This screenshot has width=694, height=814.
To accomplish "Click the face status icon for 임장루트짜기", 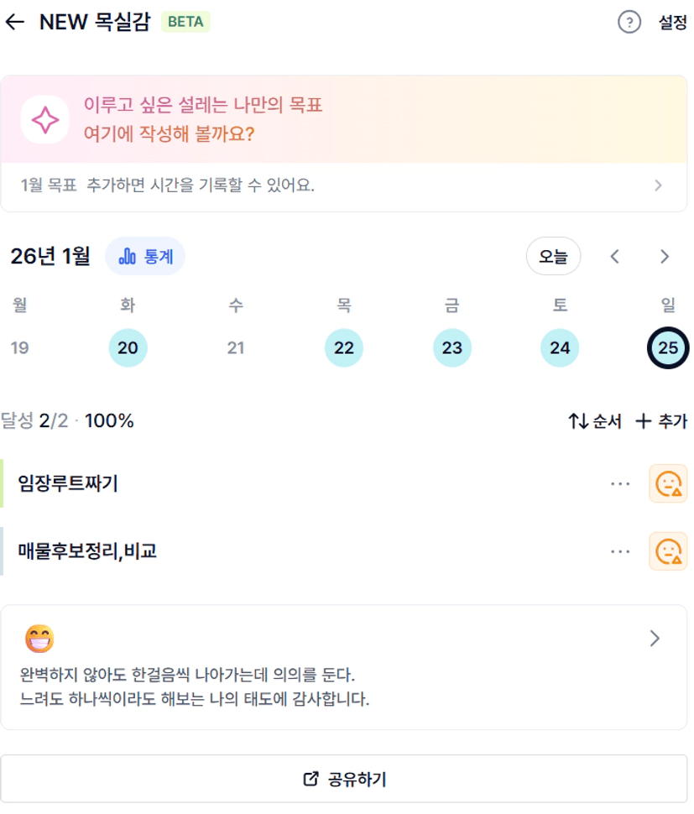I will pyautogui.click(x=668, y=483).
